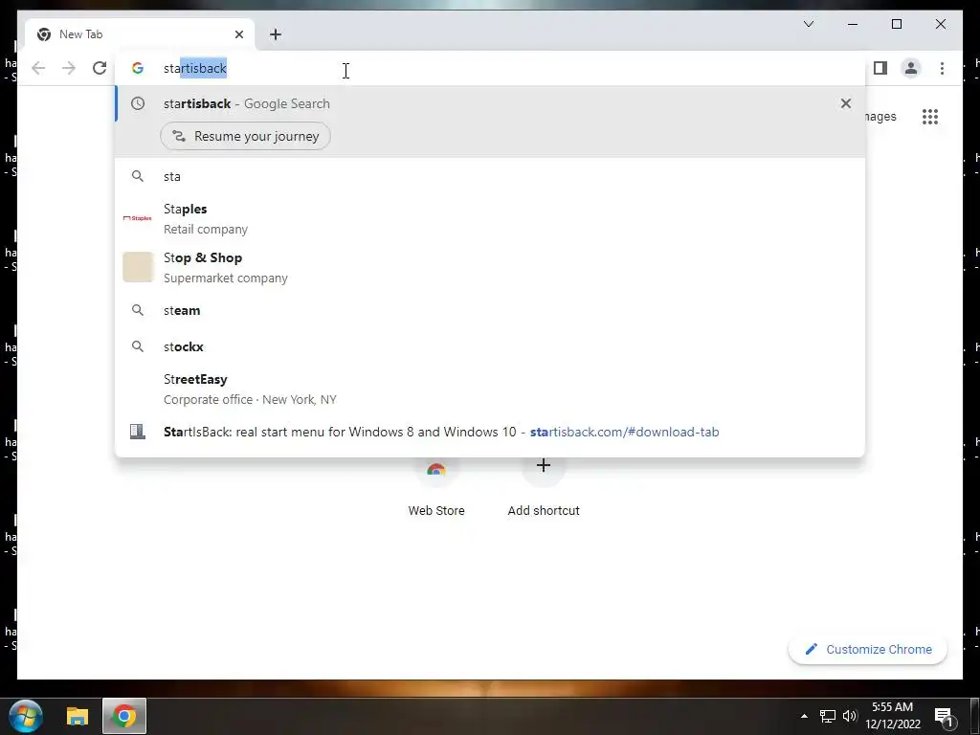Close the New Tab tab
This screenshot has width=980, height=735.
pos(238,34)
